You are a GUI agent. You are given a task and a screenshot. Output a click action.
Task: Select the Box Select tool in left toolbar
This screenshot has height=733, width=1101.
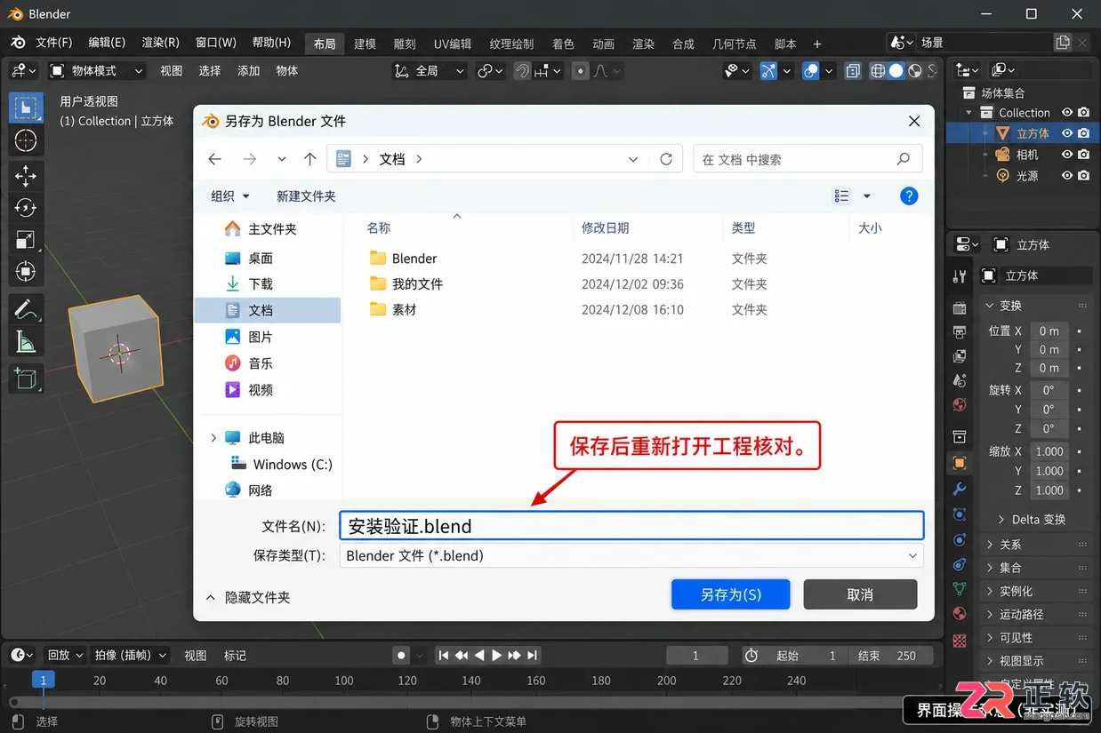[26, 108]
